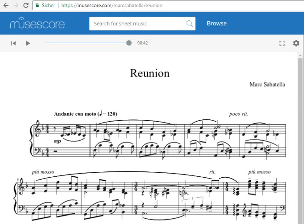Click the search for sheet music field
The image size is (304, 224).
point(137,23)
